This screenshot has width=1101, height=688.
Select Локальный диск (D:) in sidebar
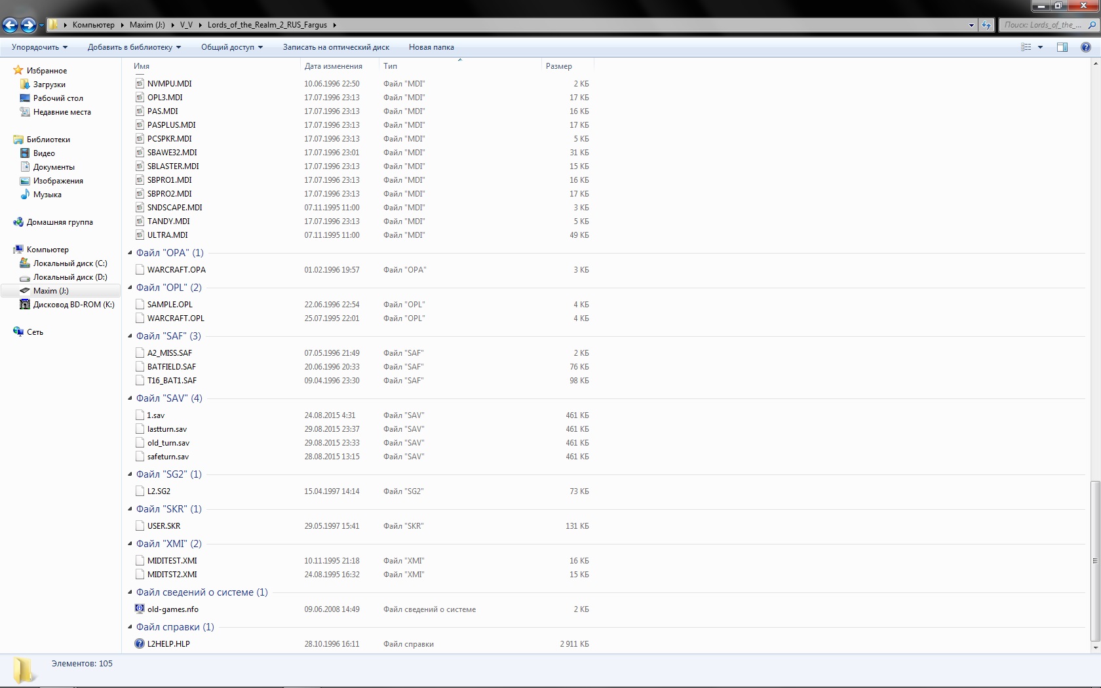pyautogui.click(x=70, y=277)
